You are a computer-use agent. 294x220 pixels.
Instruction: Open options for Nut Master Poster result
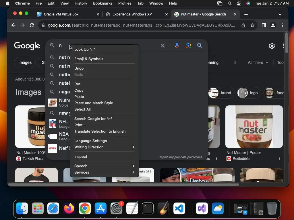click(280, 158)
